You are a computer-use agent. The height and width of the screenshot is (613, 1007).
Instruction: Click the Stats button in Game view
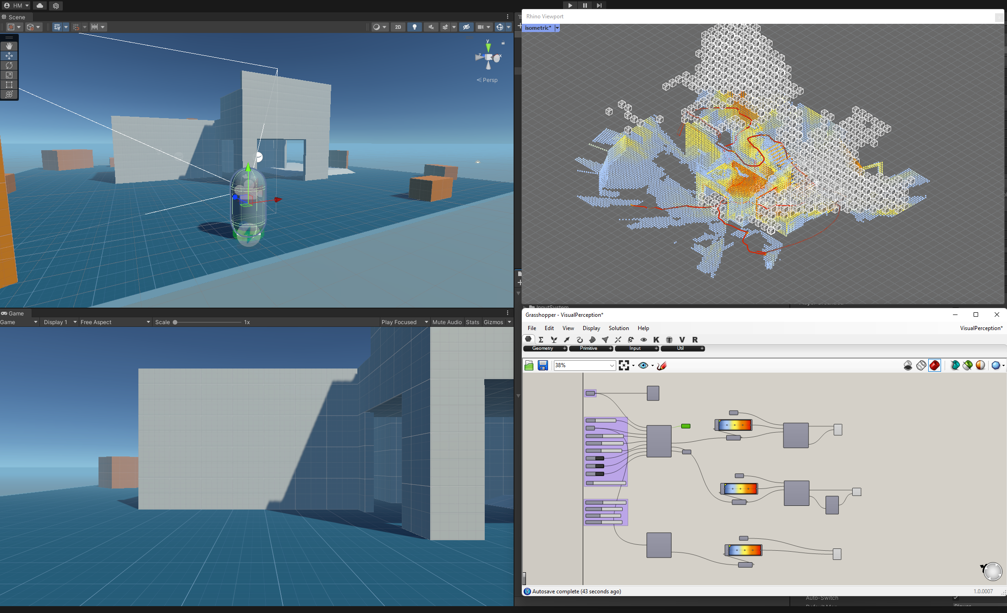472,322
